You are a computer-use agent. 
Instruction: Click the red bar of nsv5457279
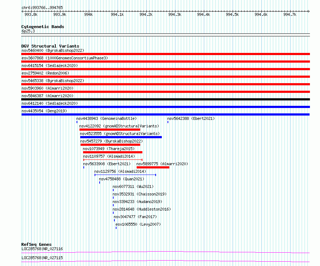pyautogui.click(x=110, y=145)
